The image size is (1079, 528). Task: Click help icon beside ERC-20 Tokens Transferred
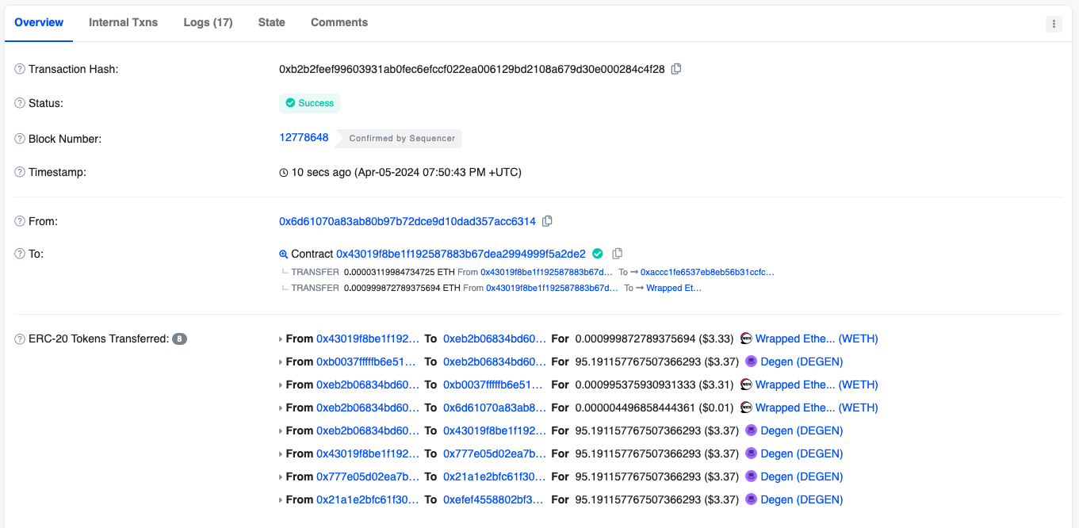click(20, 339)
